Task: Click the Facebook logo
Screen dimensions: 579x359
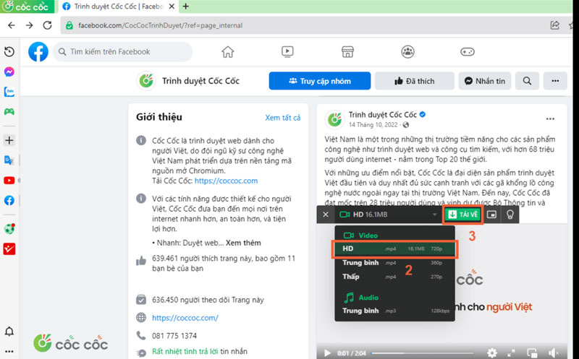Action: click(38, 51)
